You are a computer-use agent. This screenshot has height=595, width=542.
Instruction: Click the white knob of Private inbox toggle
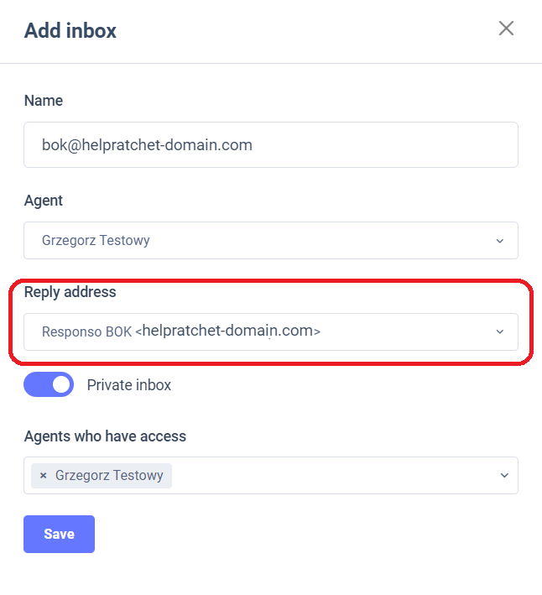point(61,385)
